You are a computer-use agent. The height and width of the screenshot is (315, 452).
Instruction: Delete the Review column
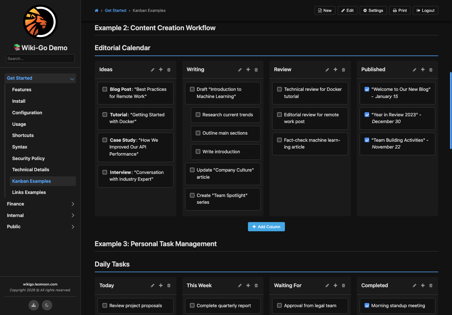point(343,70)
